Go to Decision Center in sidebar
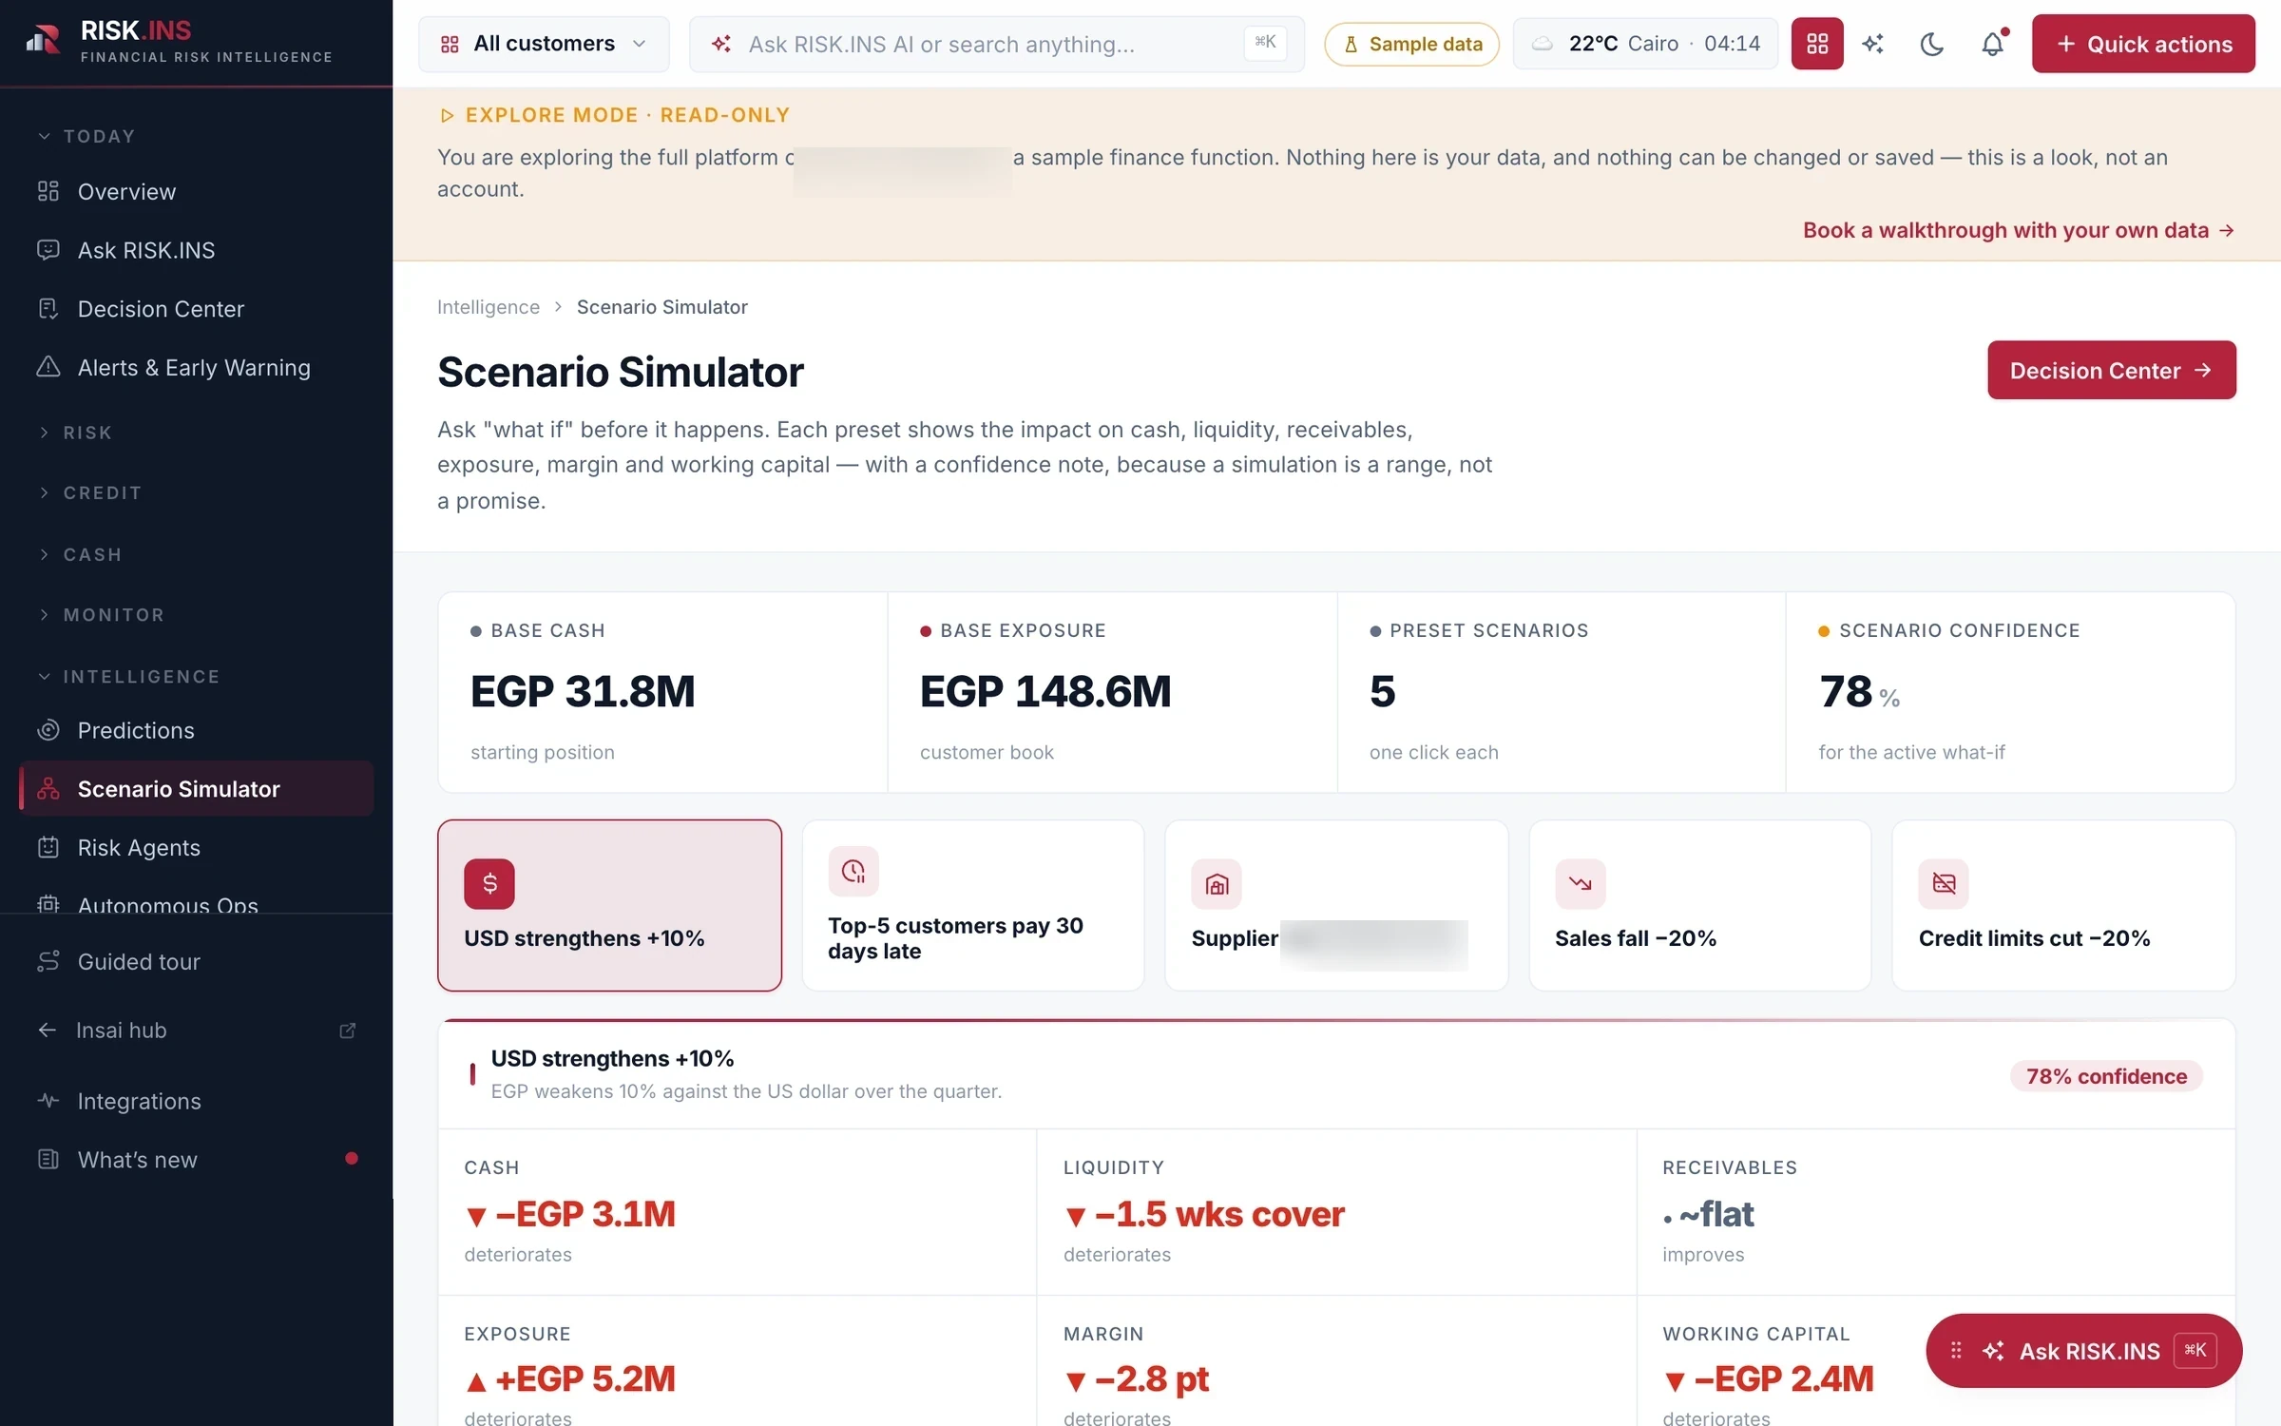This screenshot has width=2281, height=1426. click(x=196, y=309)
